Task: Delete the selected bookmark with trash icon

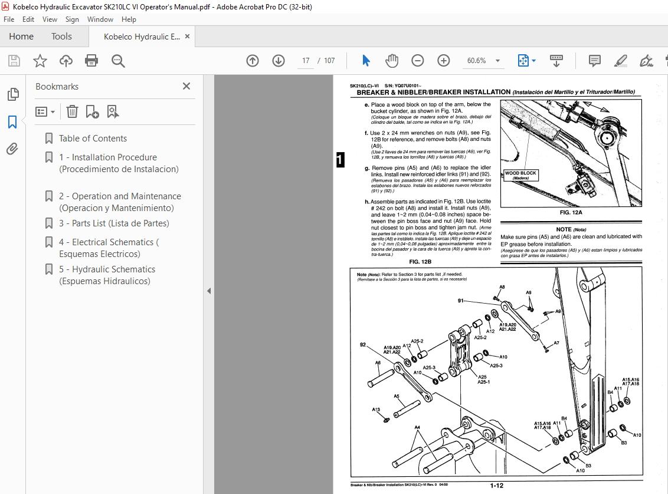Action: 72,111
